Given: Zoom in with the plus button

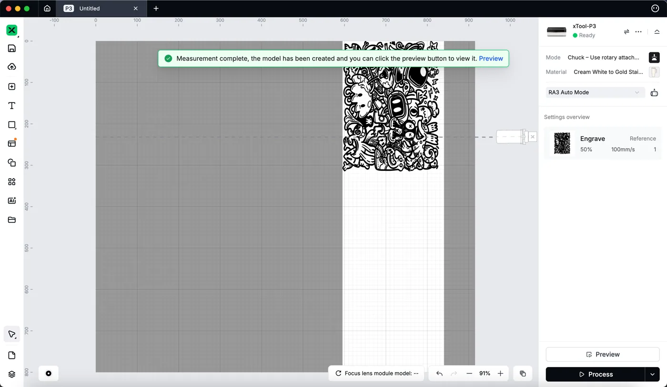Looking at the screenshot, I should coord(500,373).
